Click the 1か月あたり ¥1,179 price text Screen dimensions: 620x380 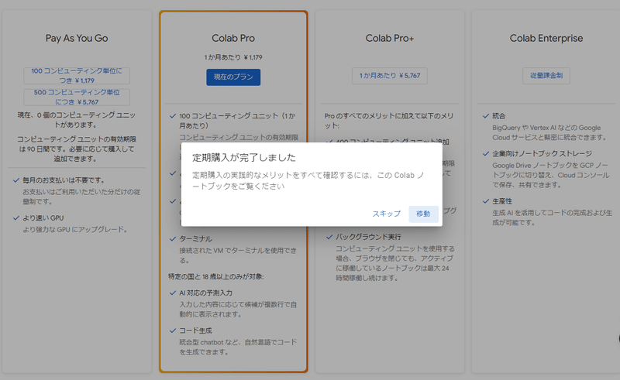233,57
